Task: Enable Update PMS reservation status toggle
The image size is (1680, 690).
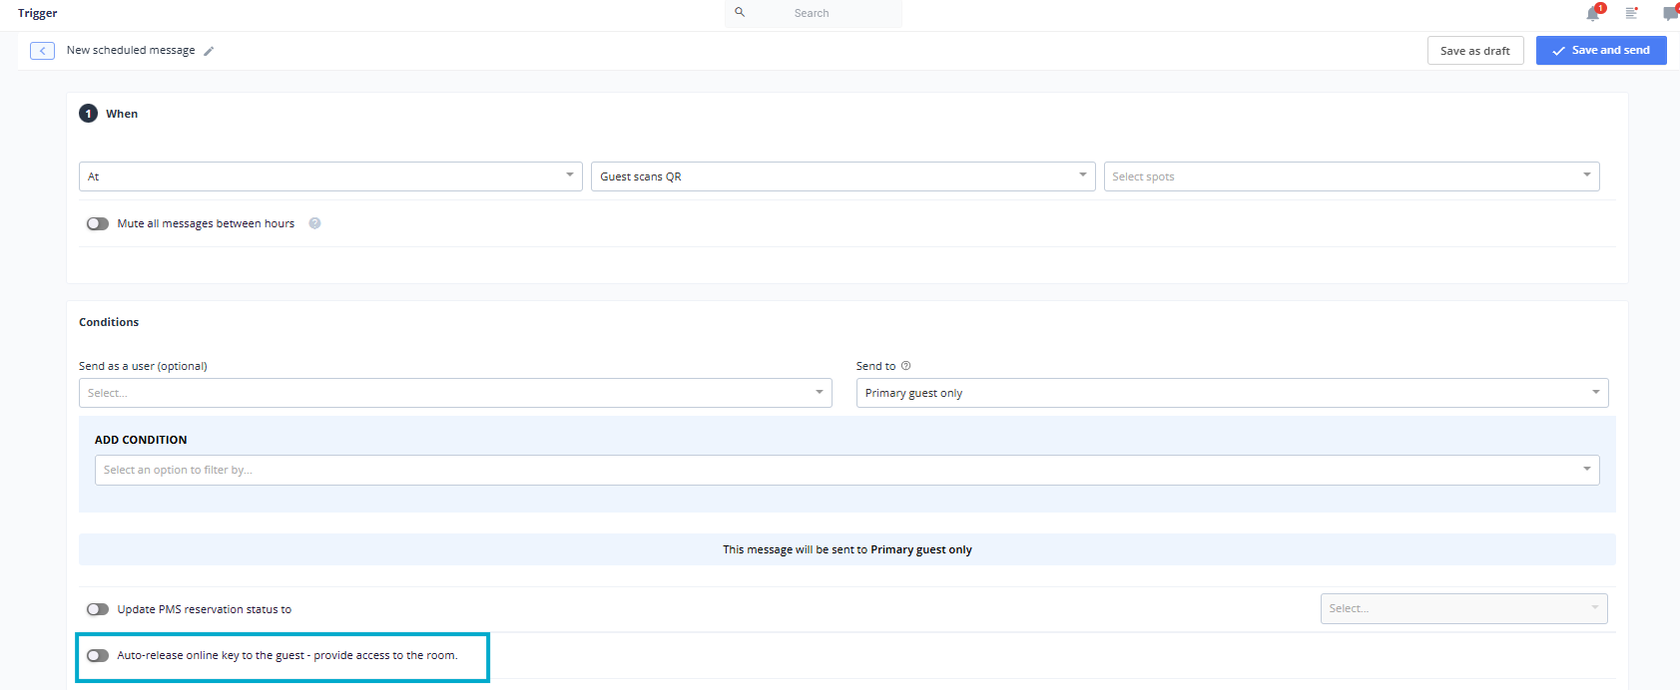Action: point(98,609)
